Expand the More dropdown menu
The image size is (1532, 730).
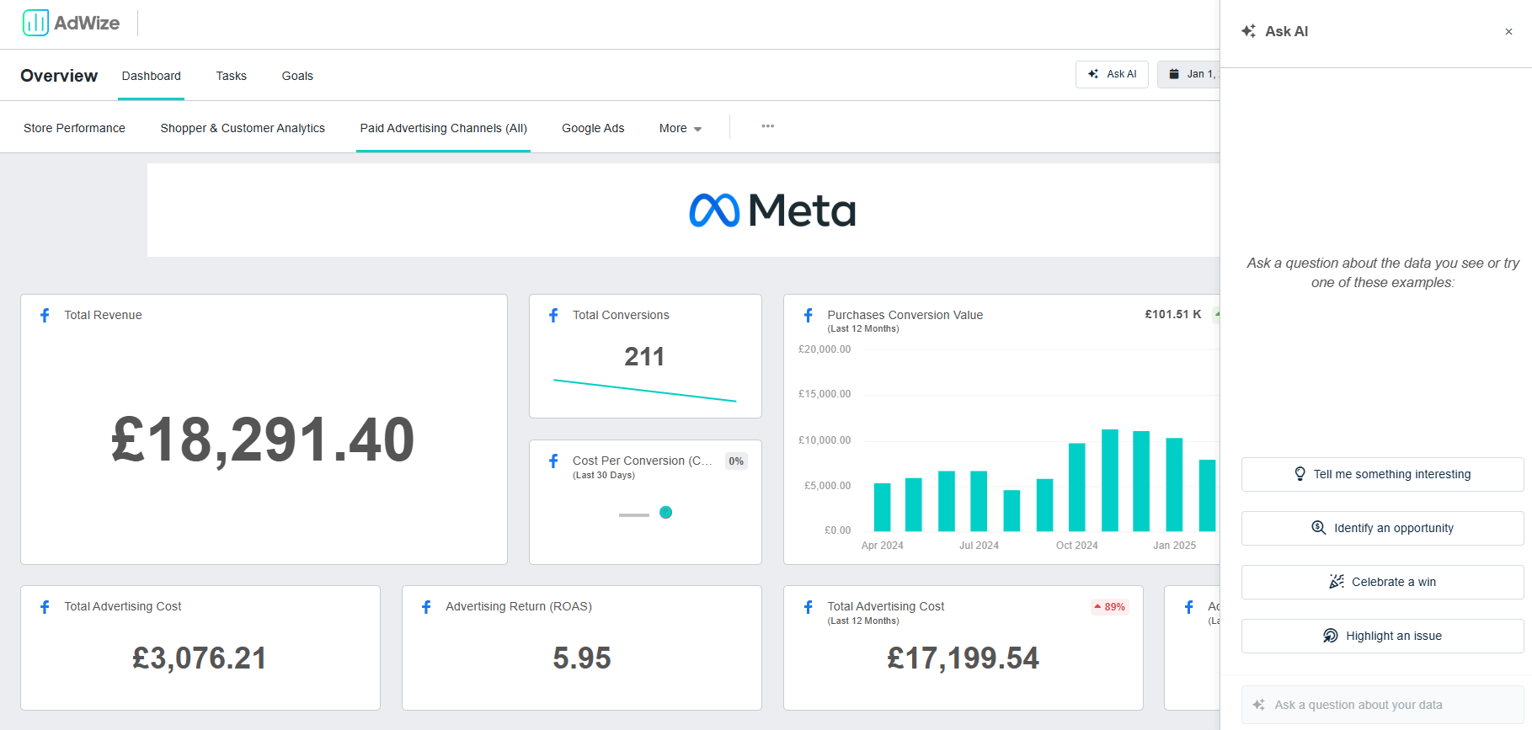pos(680,128)
